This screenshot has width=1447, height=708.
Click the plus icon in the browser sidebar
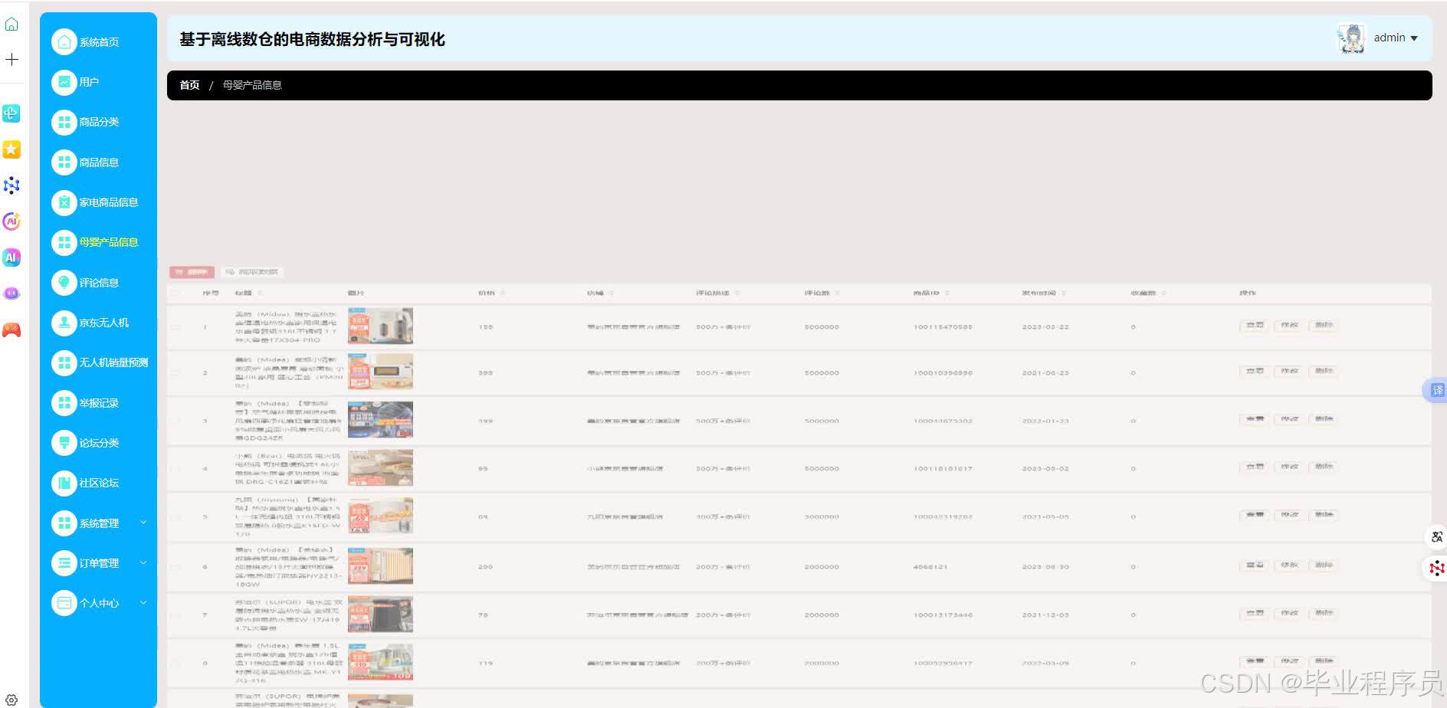pyautogui.click(x=11, y=59)
